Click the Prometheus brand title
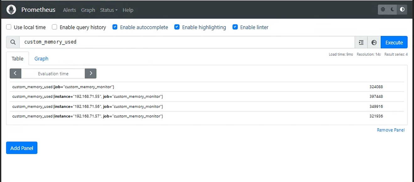Viewport: 414px width, 182px height. pyautogui.click(x=38, y=10)
